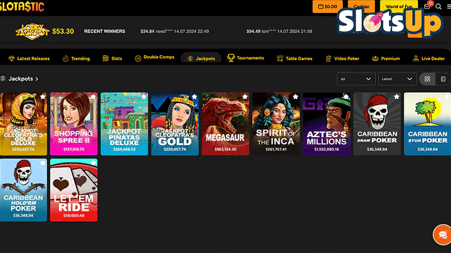This screenshot has height=253, width=451.
Task: Favorite Aztec's Millions star
Action: pyautogui.click(x=346, y=97)
